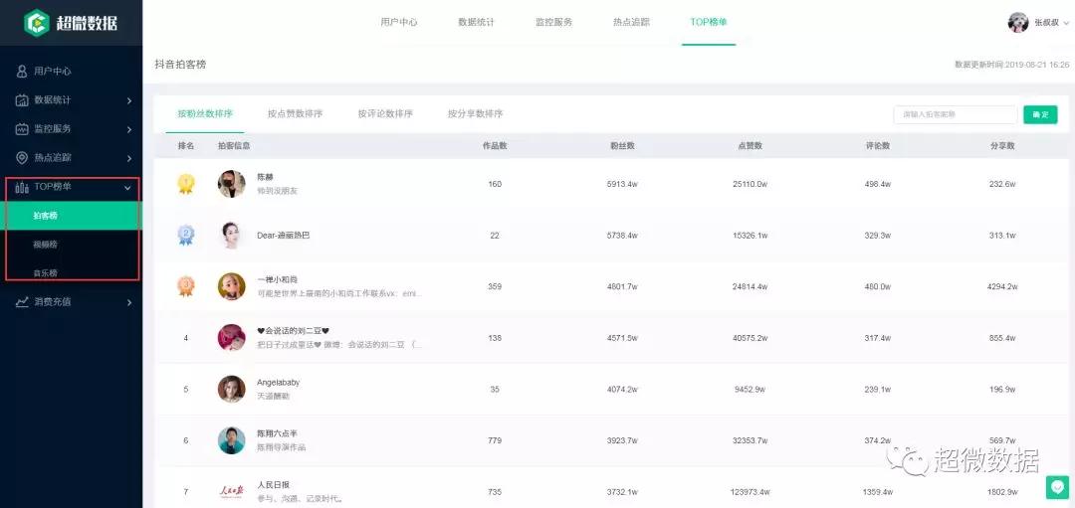
Task: Click the Dear-迪丽热巴 name text
Action: pyautogui.click(x=283, y=235)
